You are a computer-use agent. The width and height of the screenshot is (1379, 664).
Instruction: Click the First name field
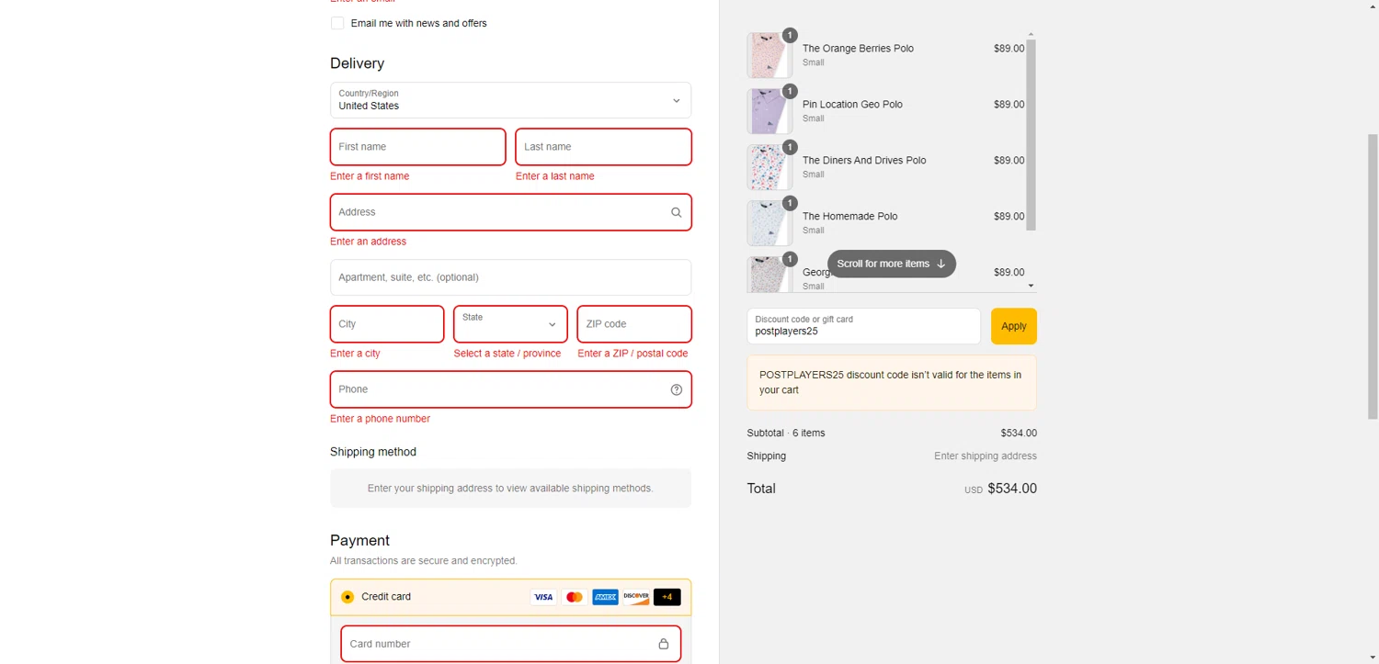(418, 147)
